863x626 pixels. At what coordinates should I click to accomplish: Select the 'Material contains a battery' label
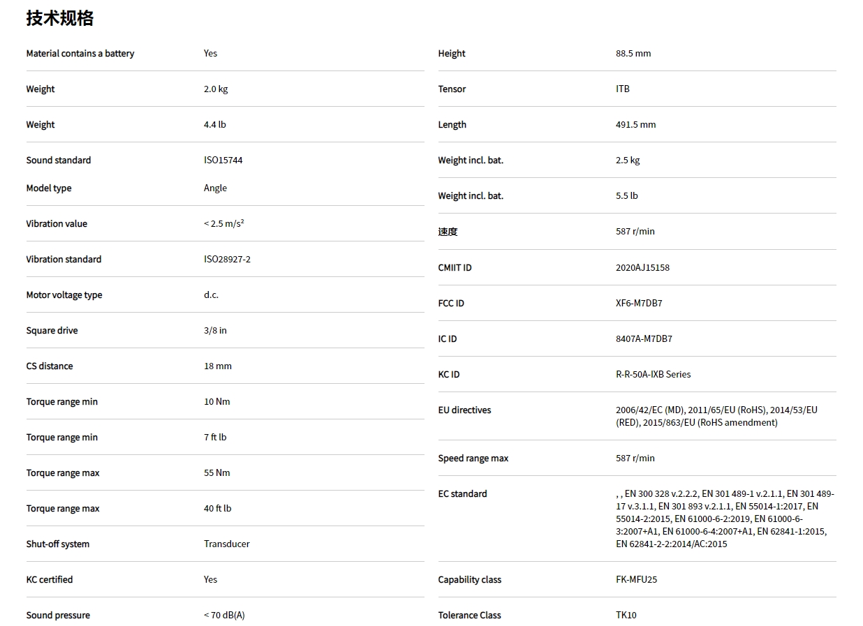[x=80, y=54]
